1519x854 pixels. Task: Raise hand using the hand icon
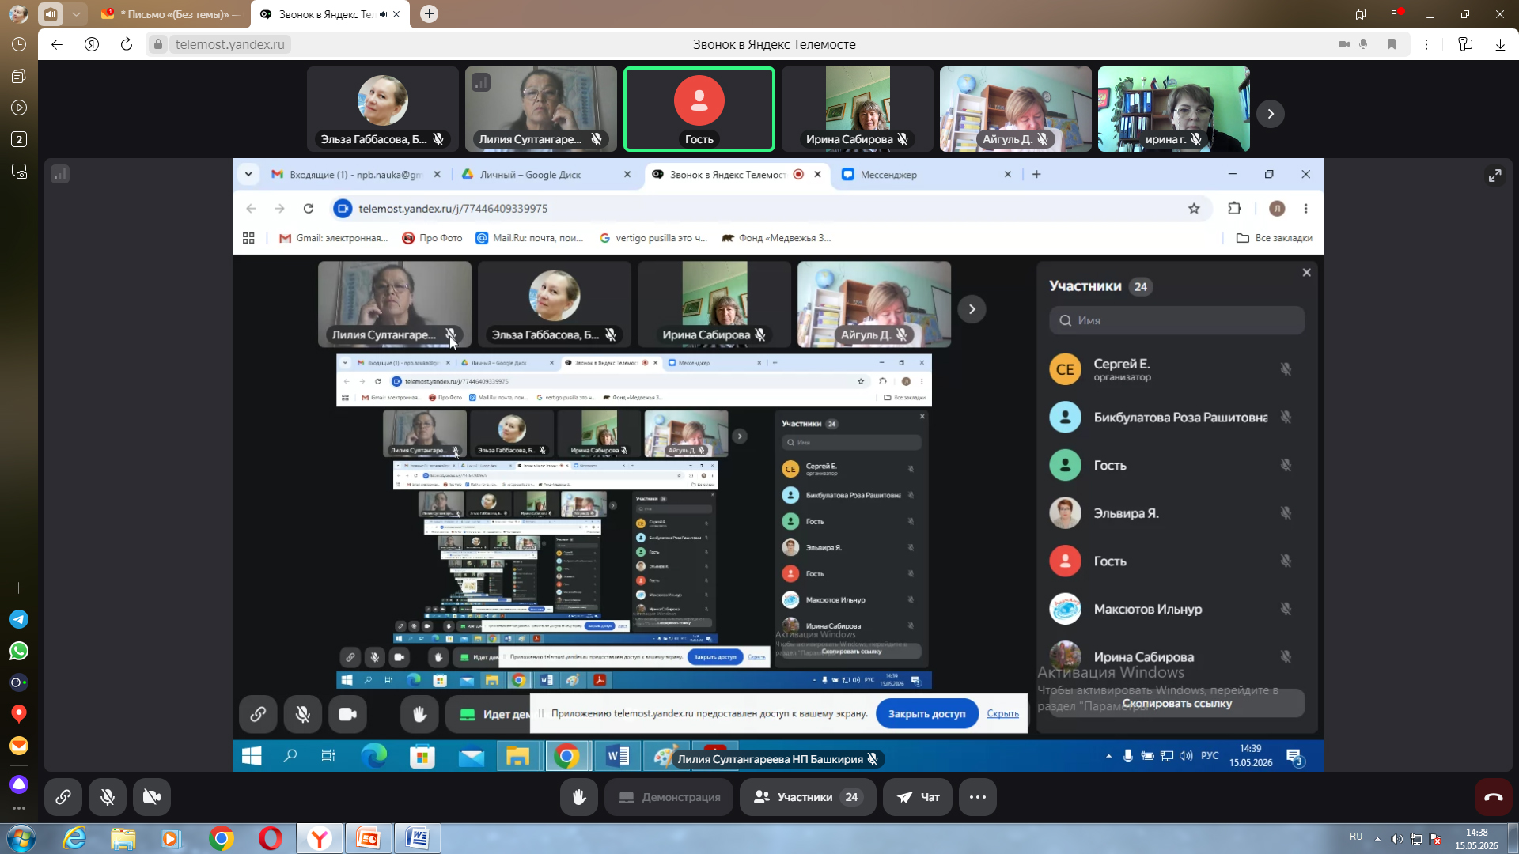[579, 797]
